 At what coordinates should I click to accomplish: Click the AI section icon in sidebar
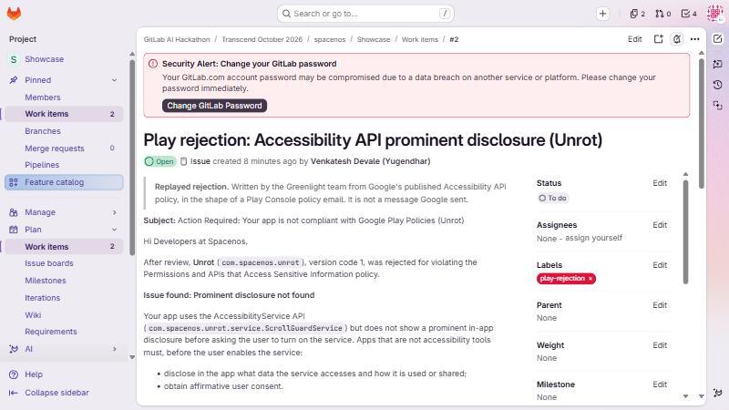14,349
